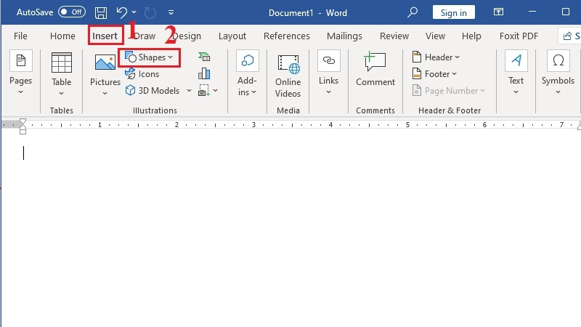The height and width of the screenshot is (327, 581).
Task: Go to the Mailings tab
Action: coord(344,36)
